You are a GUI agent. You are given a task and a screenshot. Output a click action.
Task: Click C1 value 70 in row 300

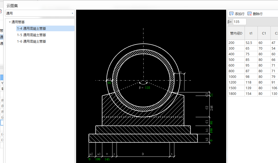264,48
